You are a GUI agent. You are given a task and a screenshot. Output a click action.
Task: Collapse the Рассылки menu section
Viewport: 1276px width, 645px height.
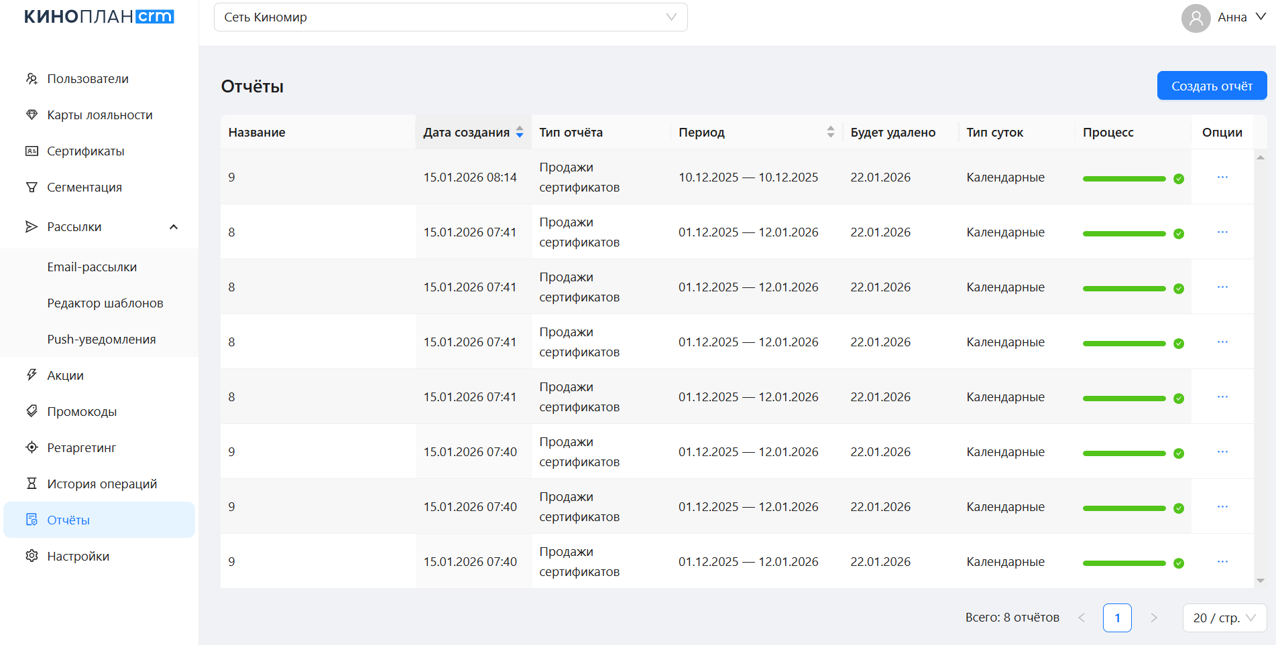pyautogui.click(x=174, y=227)
